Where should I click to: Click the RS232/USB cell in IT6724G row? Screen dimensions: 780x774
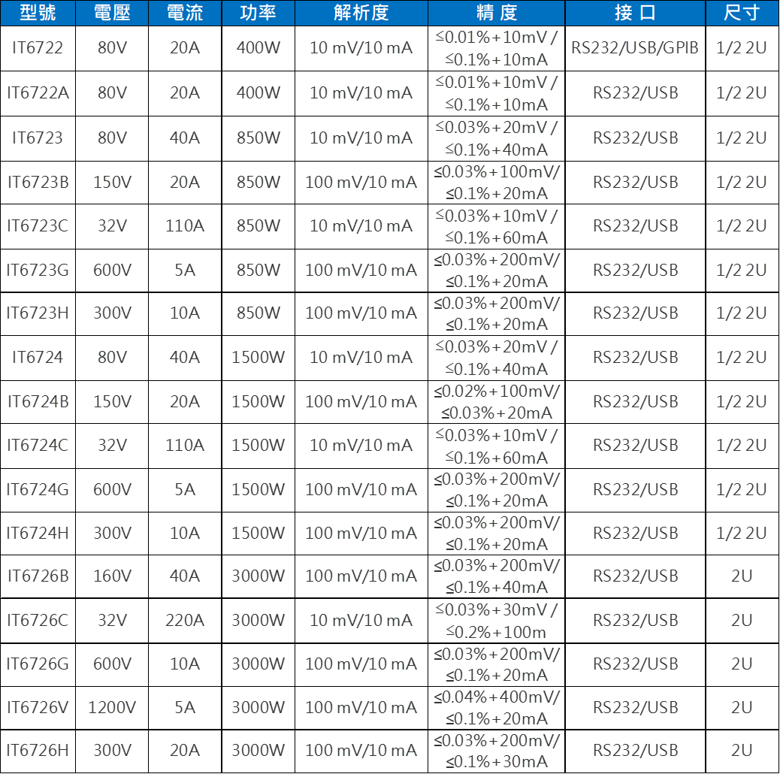pos(635,489)
